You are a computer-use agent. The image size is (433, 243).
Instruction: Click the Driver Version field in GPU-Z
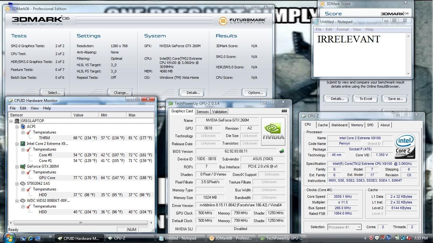241,205
